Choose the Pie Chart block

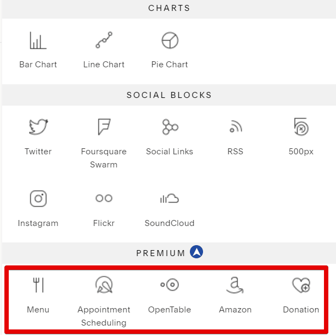170,49
